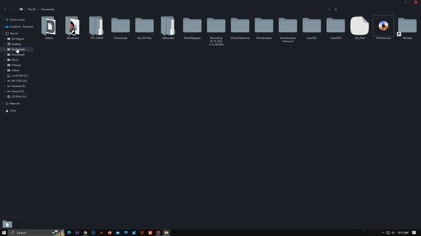Open File Explorer taskbar icon
The image size is (421, 236).
166,233
